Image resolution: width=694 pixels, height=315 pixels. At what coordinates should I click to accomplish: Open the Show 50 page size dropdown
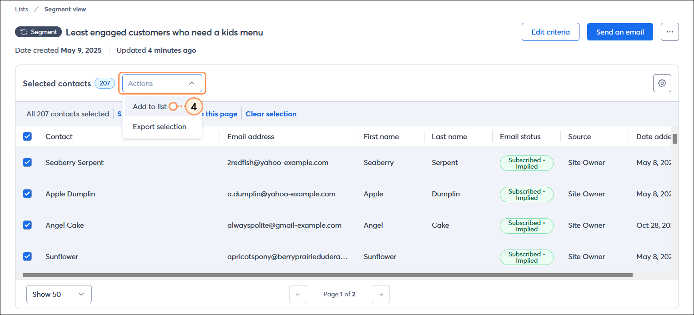point(59,294)
